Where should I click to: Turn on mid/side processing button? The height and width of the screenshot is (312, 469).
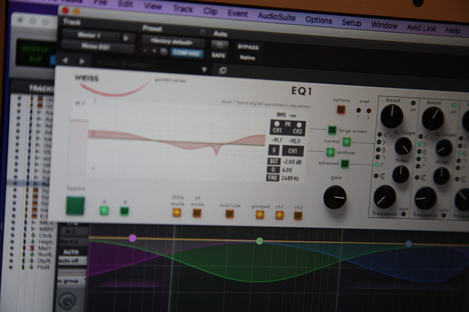coord(229,213)
